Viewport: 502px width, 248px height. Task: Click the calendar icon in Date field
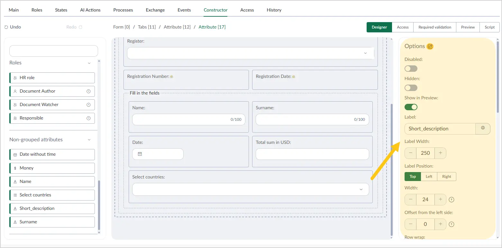pyautogui.click(x=140, y=154)
